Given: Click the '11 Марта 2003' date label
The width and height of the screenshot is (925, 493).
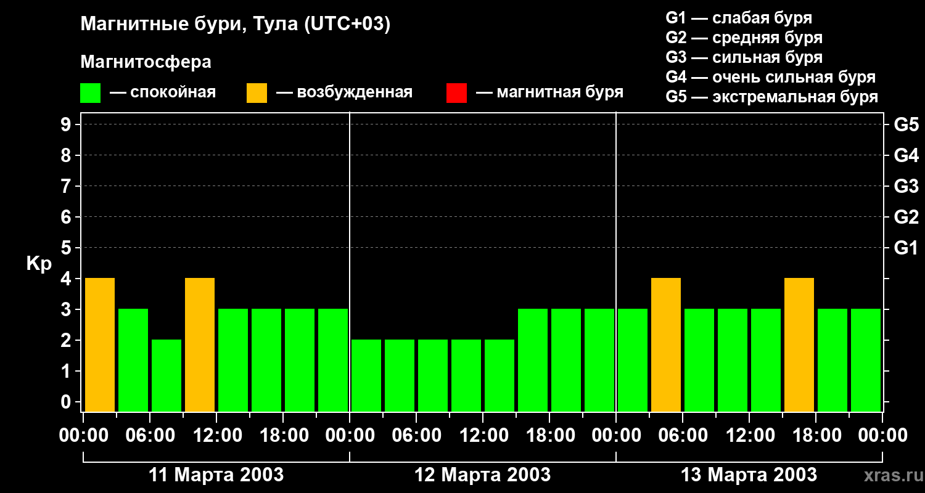Looking at the screenshot, I should [x=216, y=475].
